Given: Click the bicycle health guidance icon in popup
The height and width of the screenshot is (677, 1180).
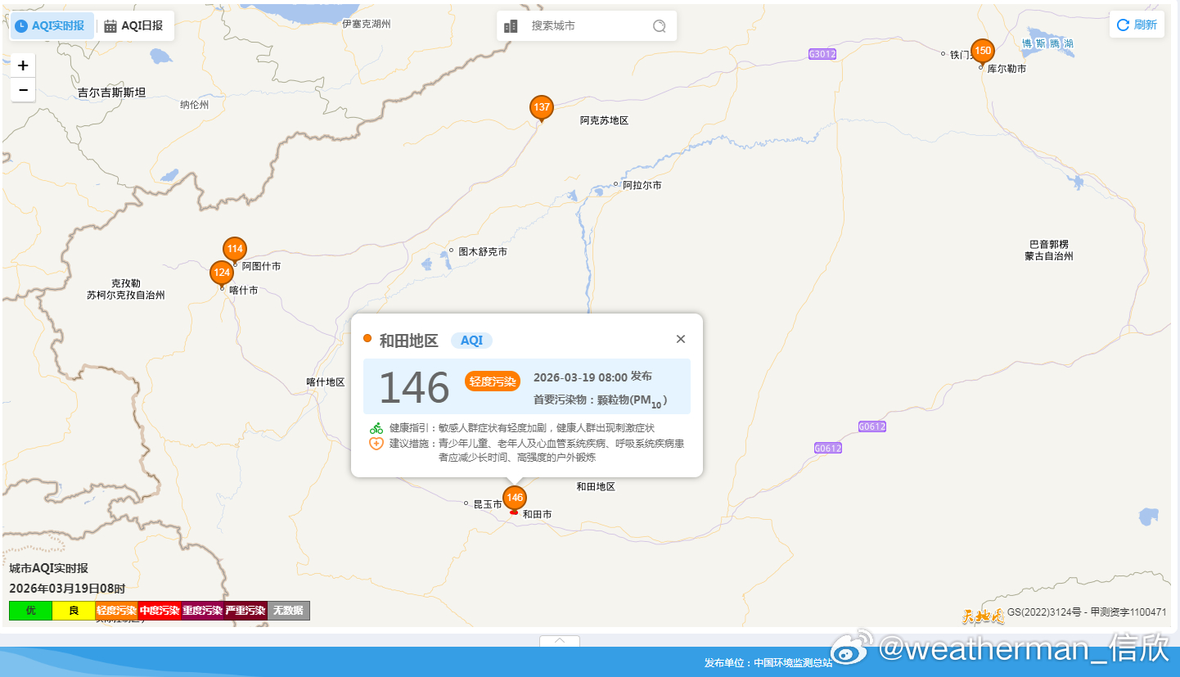Looking at the screenshot, I should [x=375, y=427].
